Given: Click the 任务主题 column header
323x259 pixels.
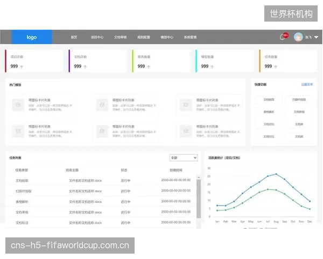Looking at the screenshot, I should pyautogui.click(x=72, y=170).
